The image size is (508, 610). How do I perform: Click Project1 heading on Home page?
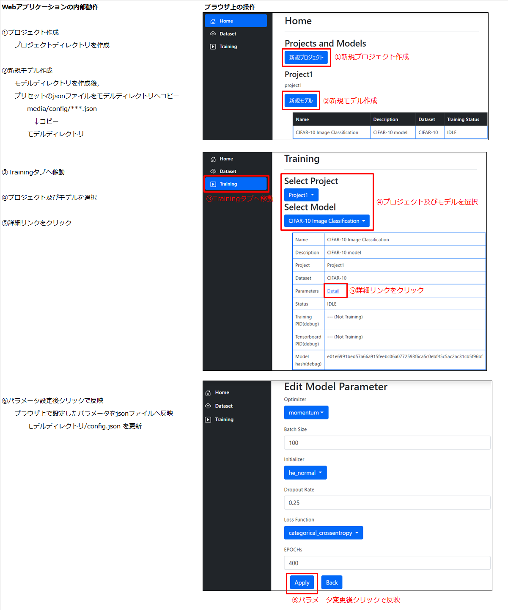299,75
